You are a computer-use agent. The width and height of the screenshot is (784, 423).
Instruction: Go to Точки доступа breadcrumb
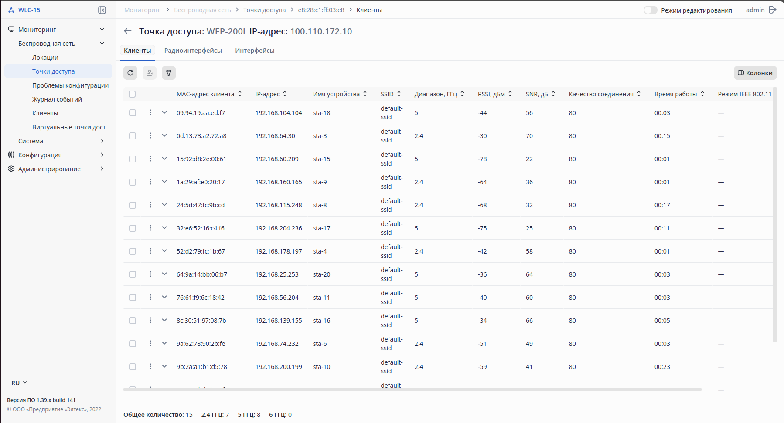[265, 10]
